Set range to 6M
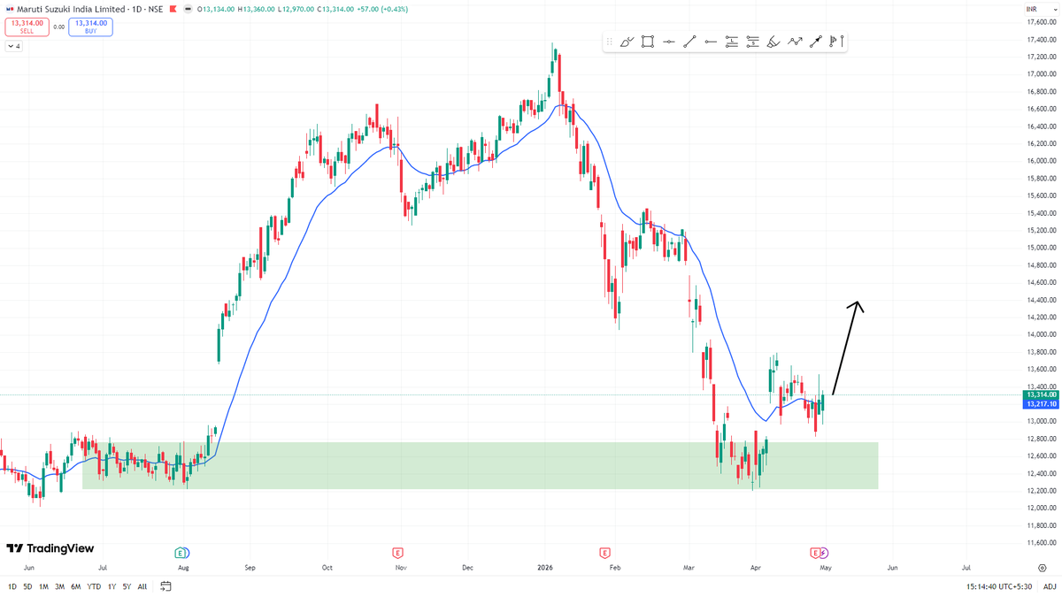 coord(76,586)
